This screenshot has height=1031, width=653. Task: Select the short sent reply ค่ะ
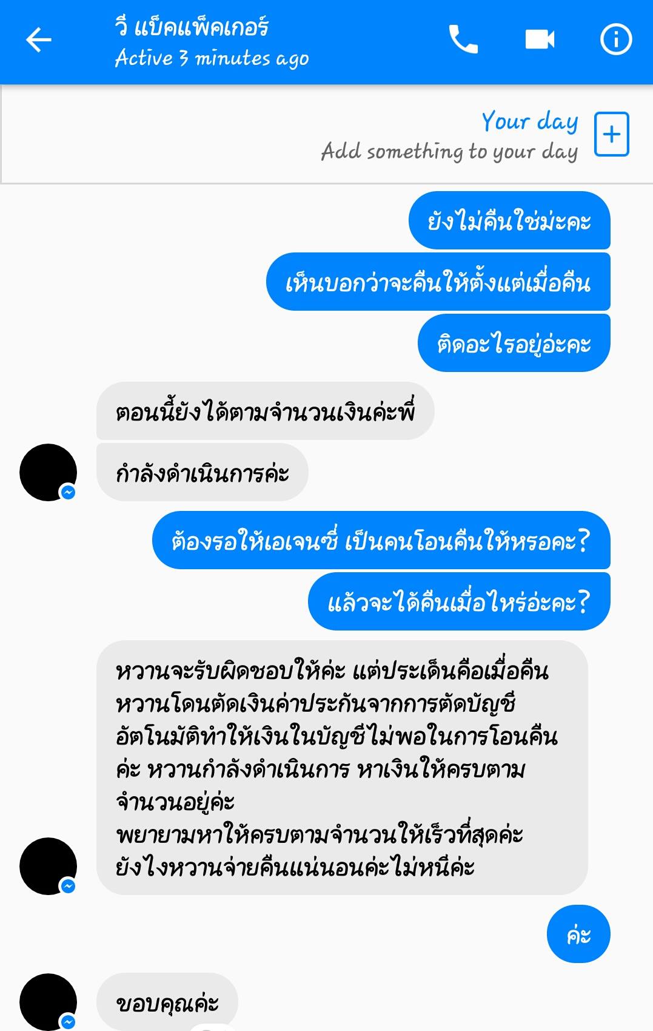[578, 934]
